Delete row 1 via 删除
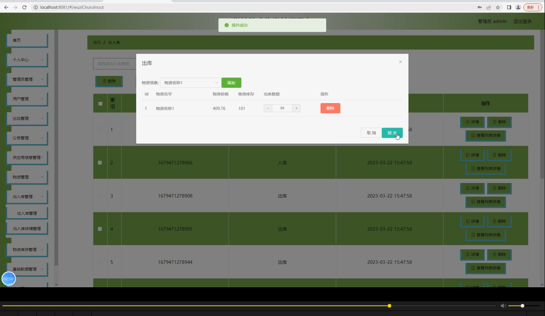Image resolution: width=545 pixels, height=316 pixels. (x=499, y=122)
